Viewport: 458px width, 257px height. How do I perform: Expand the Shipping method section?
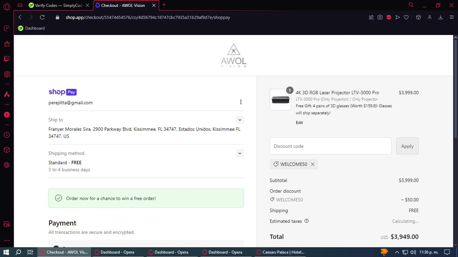(240, 153)
